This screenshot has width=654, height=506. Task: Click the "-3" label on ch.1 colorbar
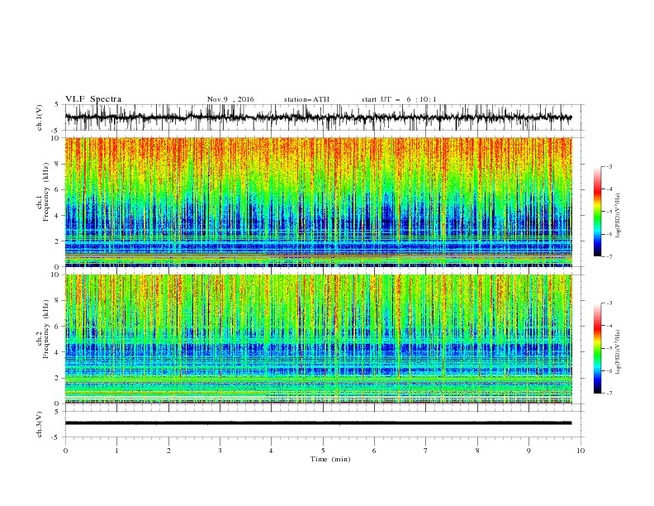(609, 166)
